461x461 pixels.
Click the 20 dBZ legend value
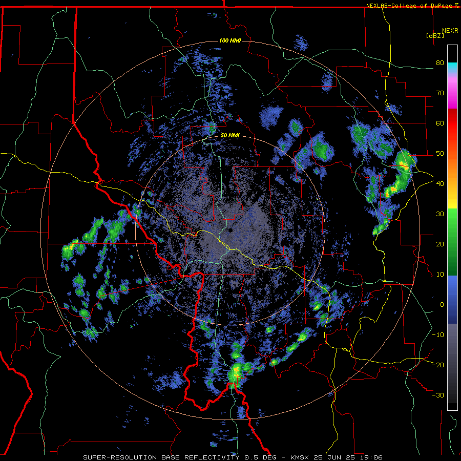440,244
